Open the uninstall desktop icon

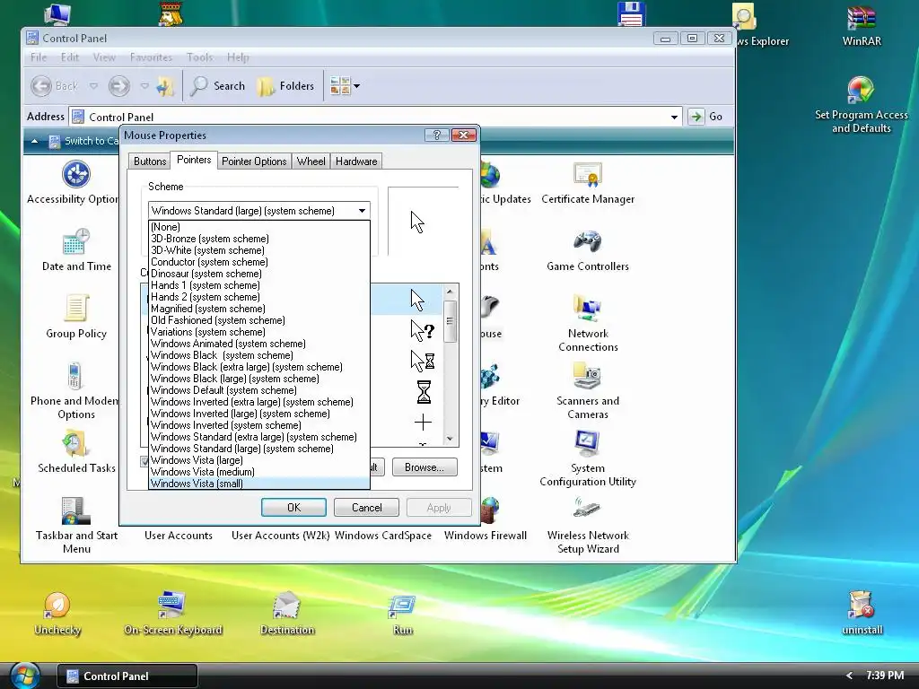click(x=862, y=613)
